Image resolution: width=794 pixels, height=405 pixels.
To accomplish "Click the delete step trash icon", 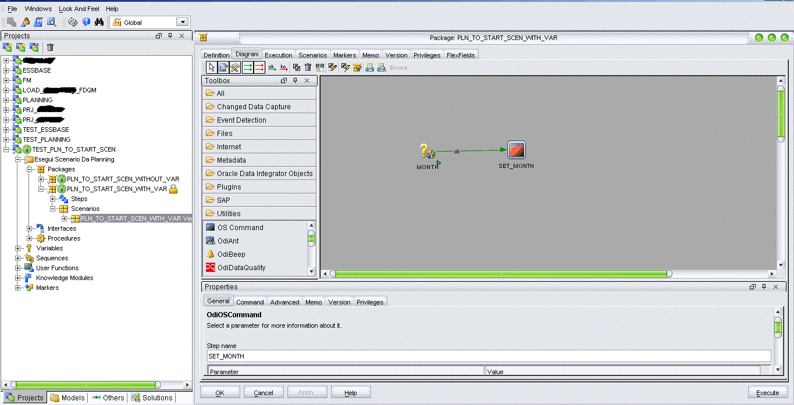I will (x=308, y=67).
